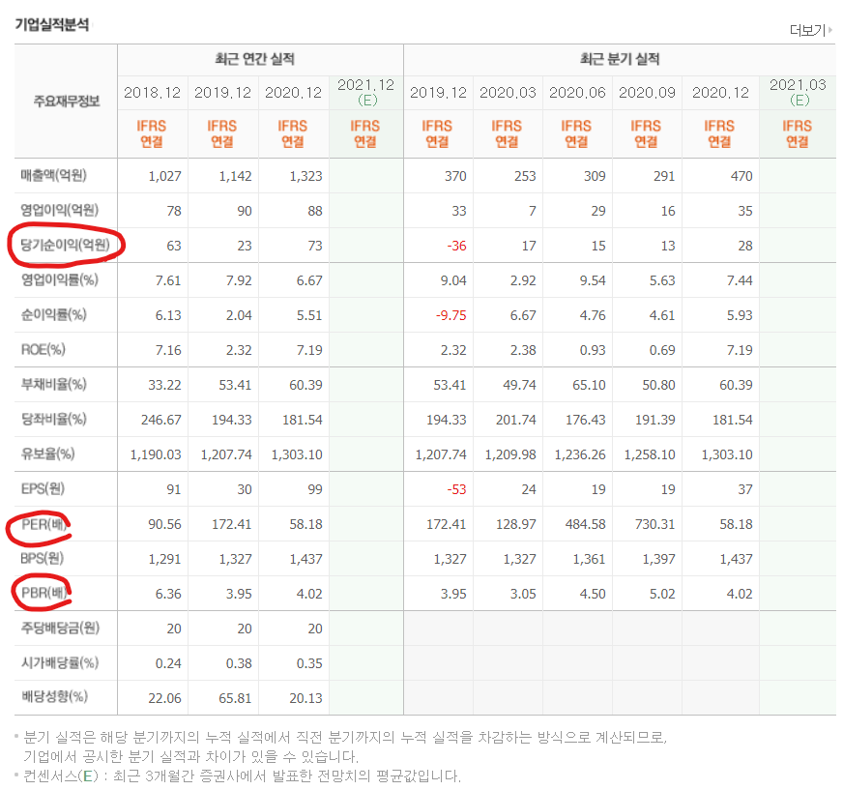Select the 3.05 PBR value
The height and width of the screenshot is (790, 843).
[x=523, y=594]
